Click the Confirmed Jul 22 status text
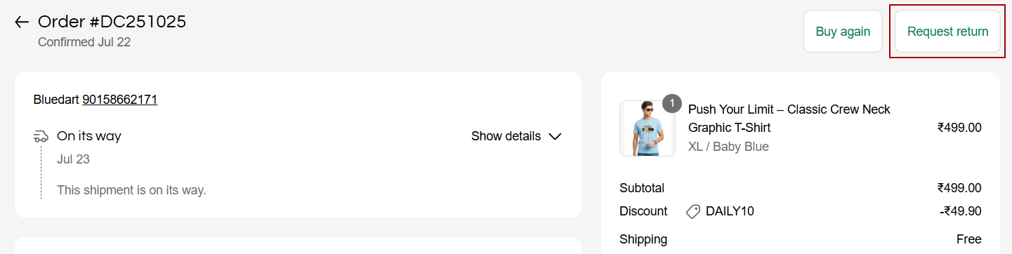 point(84,42)
